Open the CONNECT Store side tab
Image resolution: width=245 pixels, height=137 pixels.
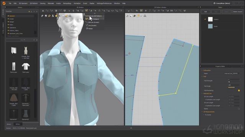(3, 28)
